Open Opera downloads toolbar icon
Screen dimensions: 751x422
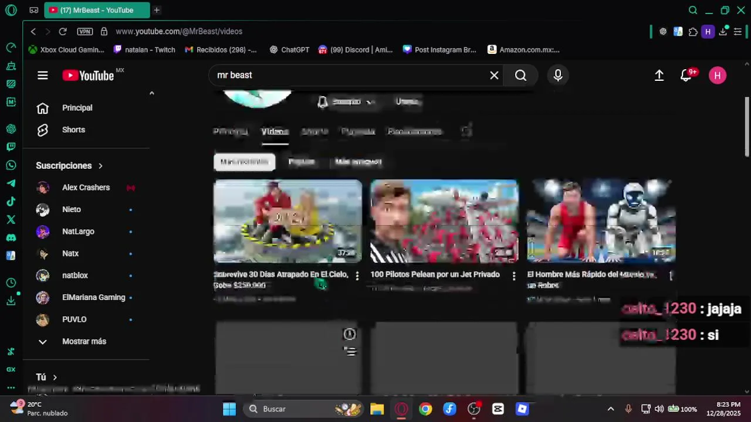point(723,32)
